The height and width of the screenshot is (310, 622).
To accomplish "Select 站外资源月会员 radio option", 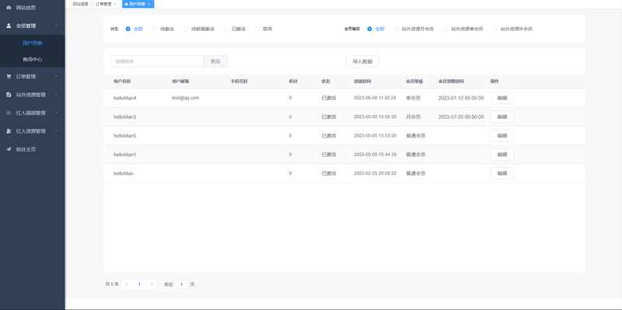I will pyautogui.click(x=396, y=29).
